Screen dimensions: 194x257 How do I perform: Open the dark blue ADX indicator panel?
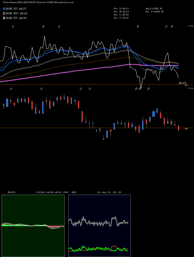point(99,226)
